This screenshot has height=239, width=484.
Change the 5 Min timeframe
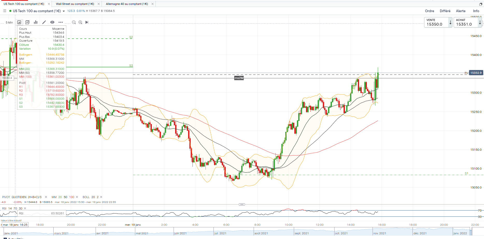pos(9,23)
